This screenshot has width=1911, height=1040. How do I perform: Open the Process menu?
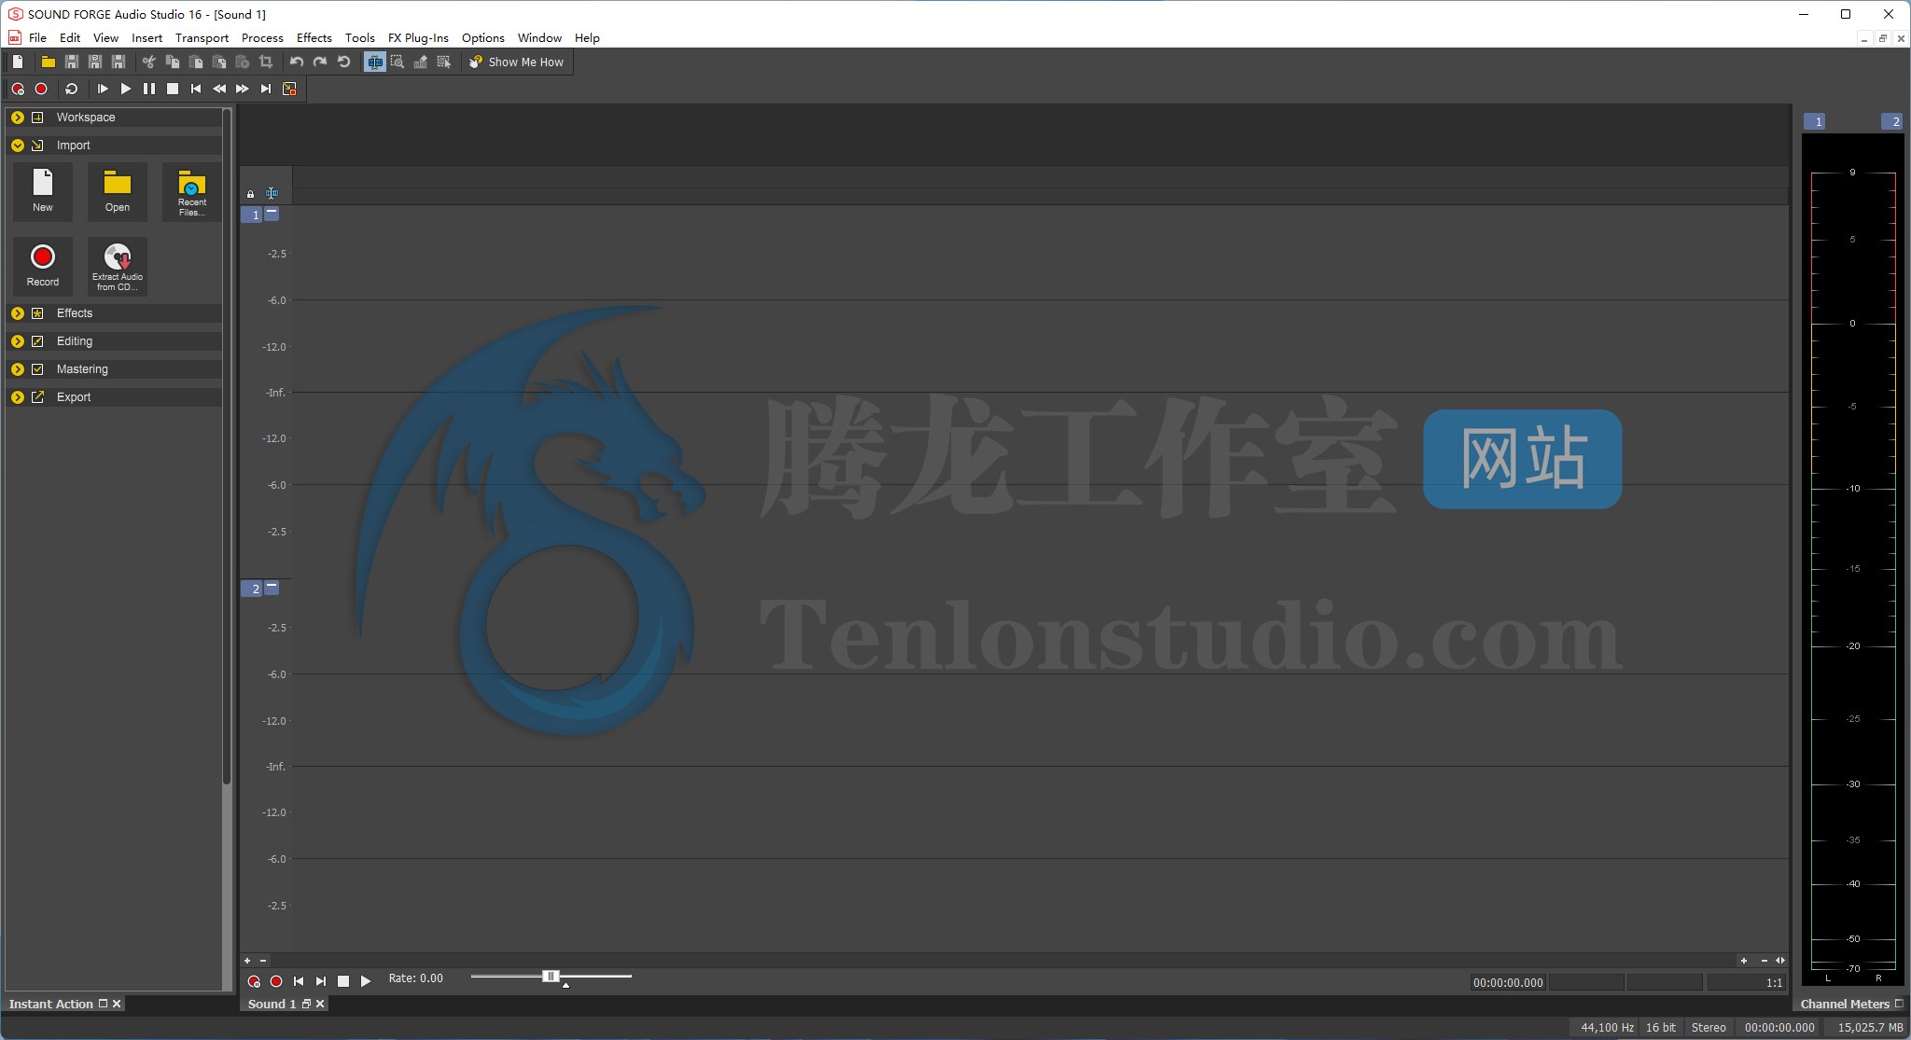tap(262, 37)
